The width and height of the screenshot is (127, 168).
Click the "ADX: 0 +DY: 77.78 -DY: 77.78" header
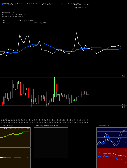click(15, 129)
